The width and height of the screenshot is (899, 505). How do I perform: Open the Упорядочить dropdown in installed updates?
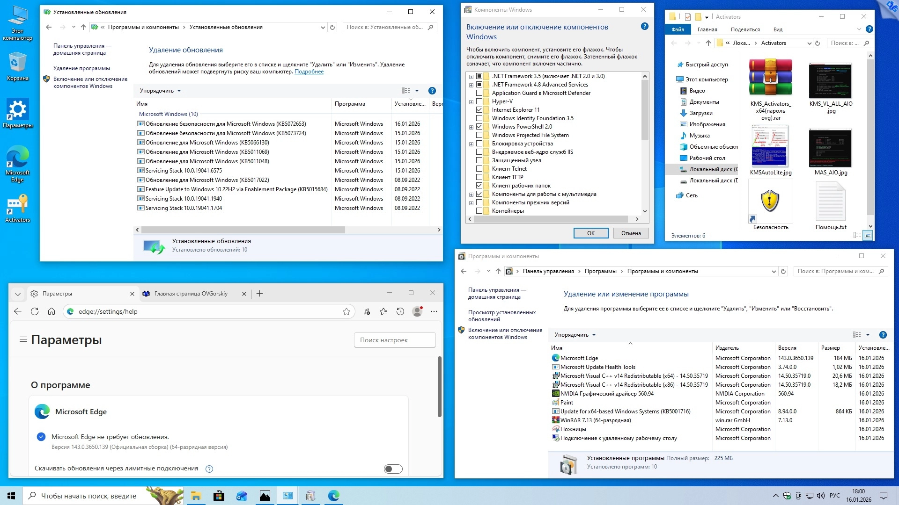pos(160,91)
